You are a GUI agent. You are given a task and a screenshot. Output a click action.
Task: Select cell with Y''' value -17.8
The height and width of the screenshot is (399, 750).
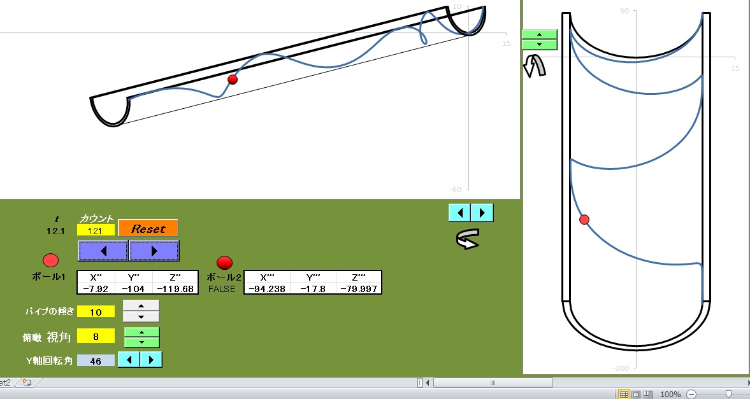313,289
